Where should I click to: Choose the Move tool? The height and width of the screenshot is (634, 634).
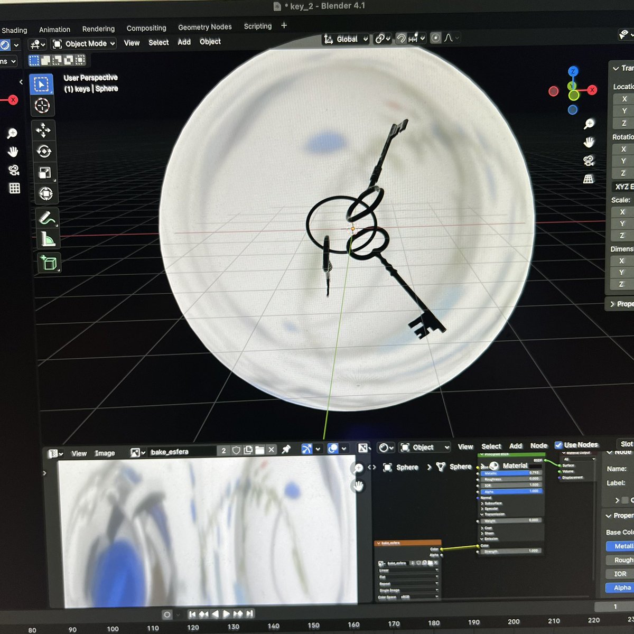point(43,130)
